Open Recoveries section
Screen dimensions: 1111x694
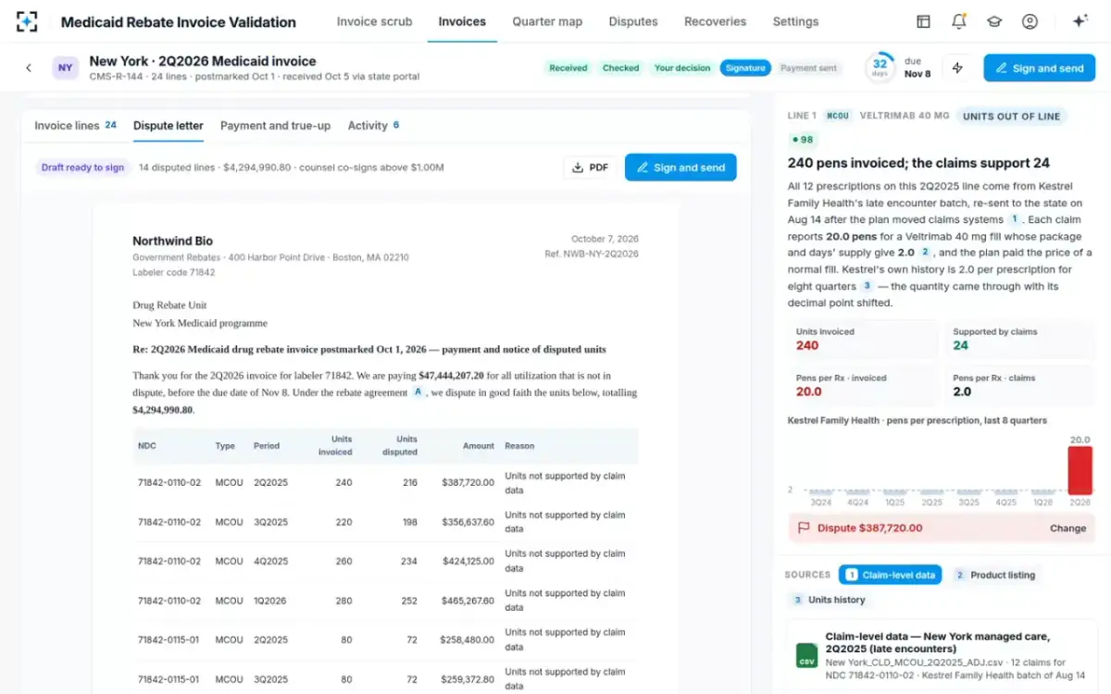click(x=715, y=21)
